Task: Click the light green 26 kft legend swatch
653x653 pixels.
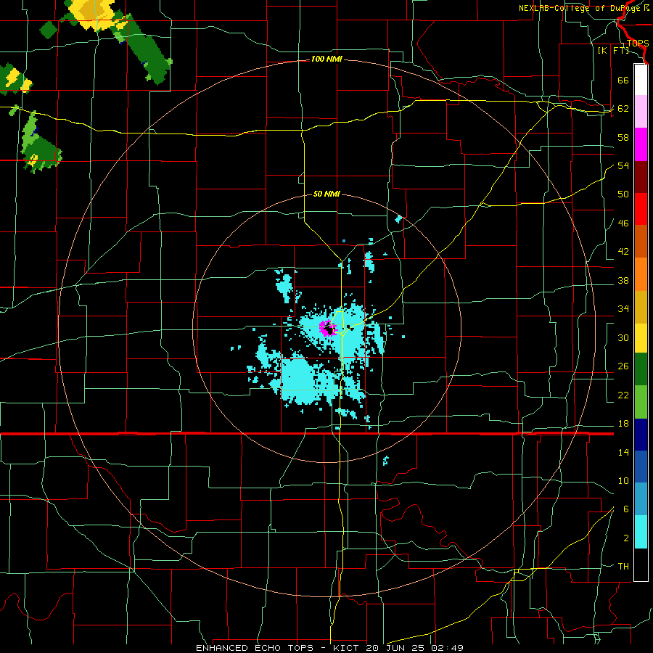Action: (x=641, y=402)
